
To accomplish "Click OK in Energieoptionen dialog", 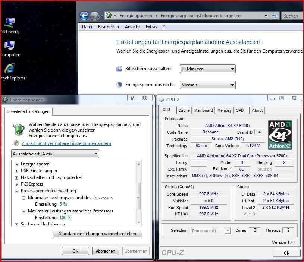I will click(75, 251).
